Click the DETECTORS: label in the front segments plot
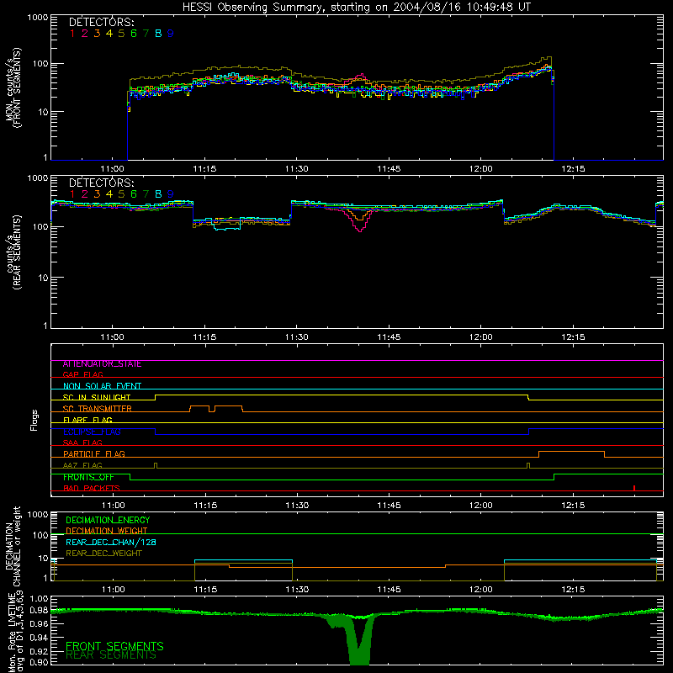The height and width of the screenshot is (673, 673). tap(101, 23)
